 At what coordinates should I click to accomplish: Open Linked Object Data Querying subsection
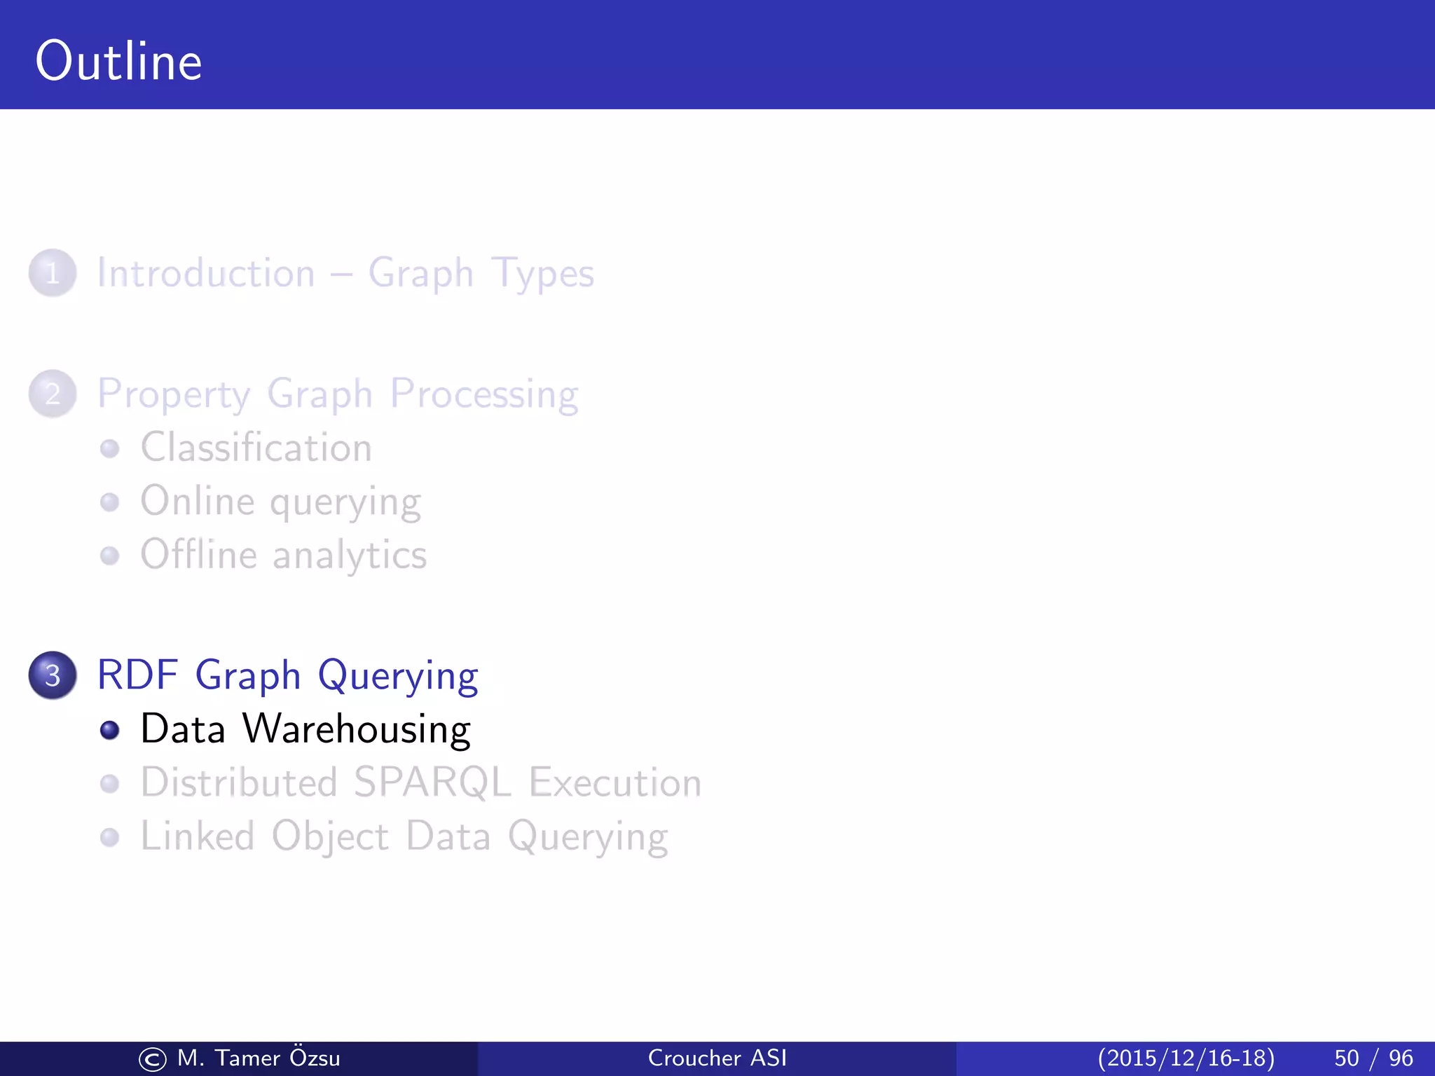pos(404,837)
